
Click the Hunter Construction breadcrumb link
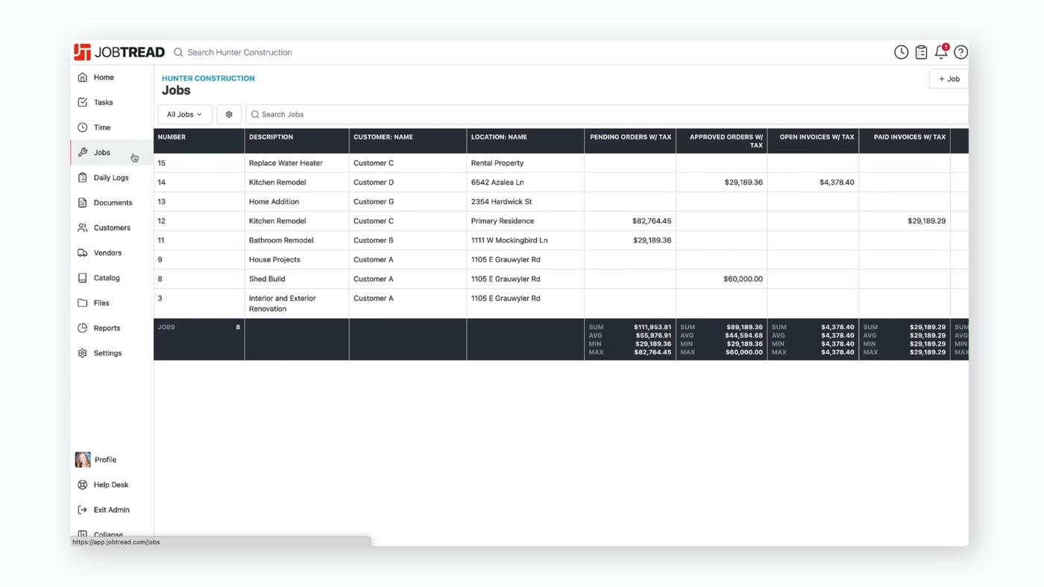click(x=208, y=78)
